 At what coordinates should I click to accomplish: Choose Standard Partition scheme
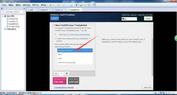(75, 50)
